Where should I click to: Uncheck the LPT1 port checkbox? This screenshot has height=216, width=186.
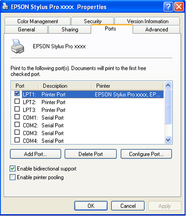[17, 93]
